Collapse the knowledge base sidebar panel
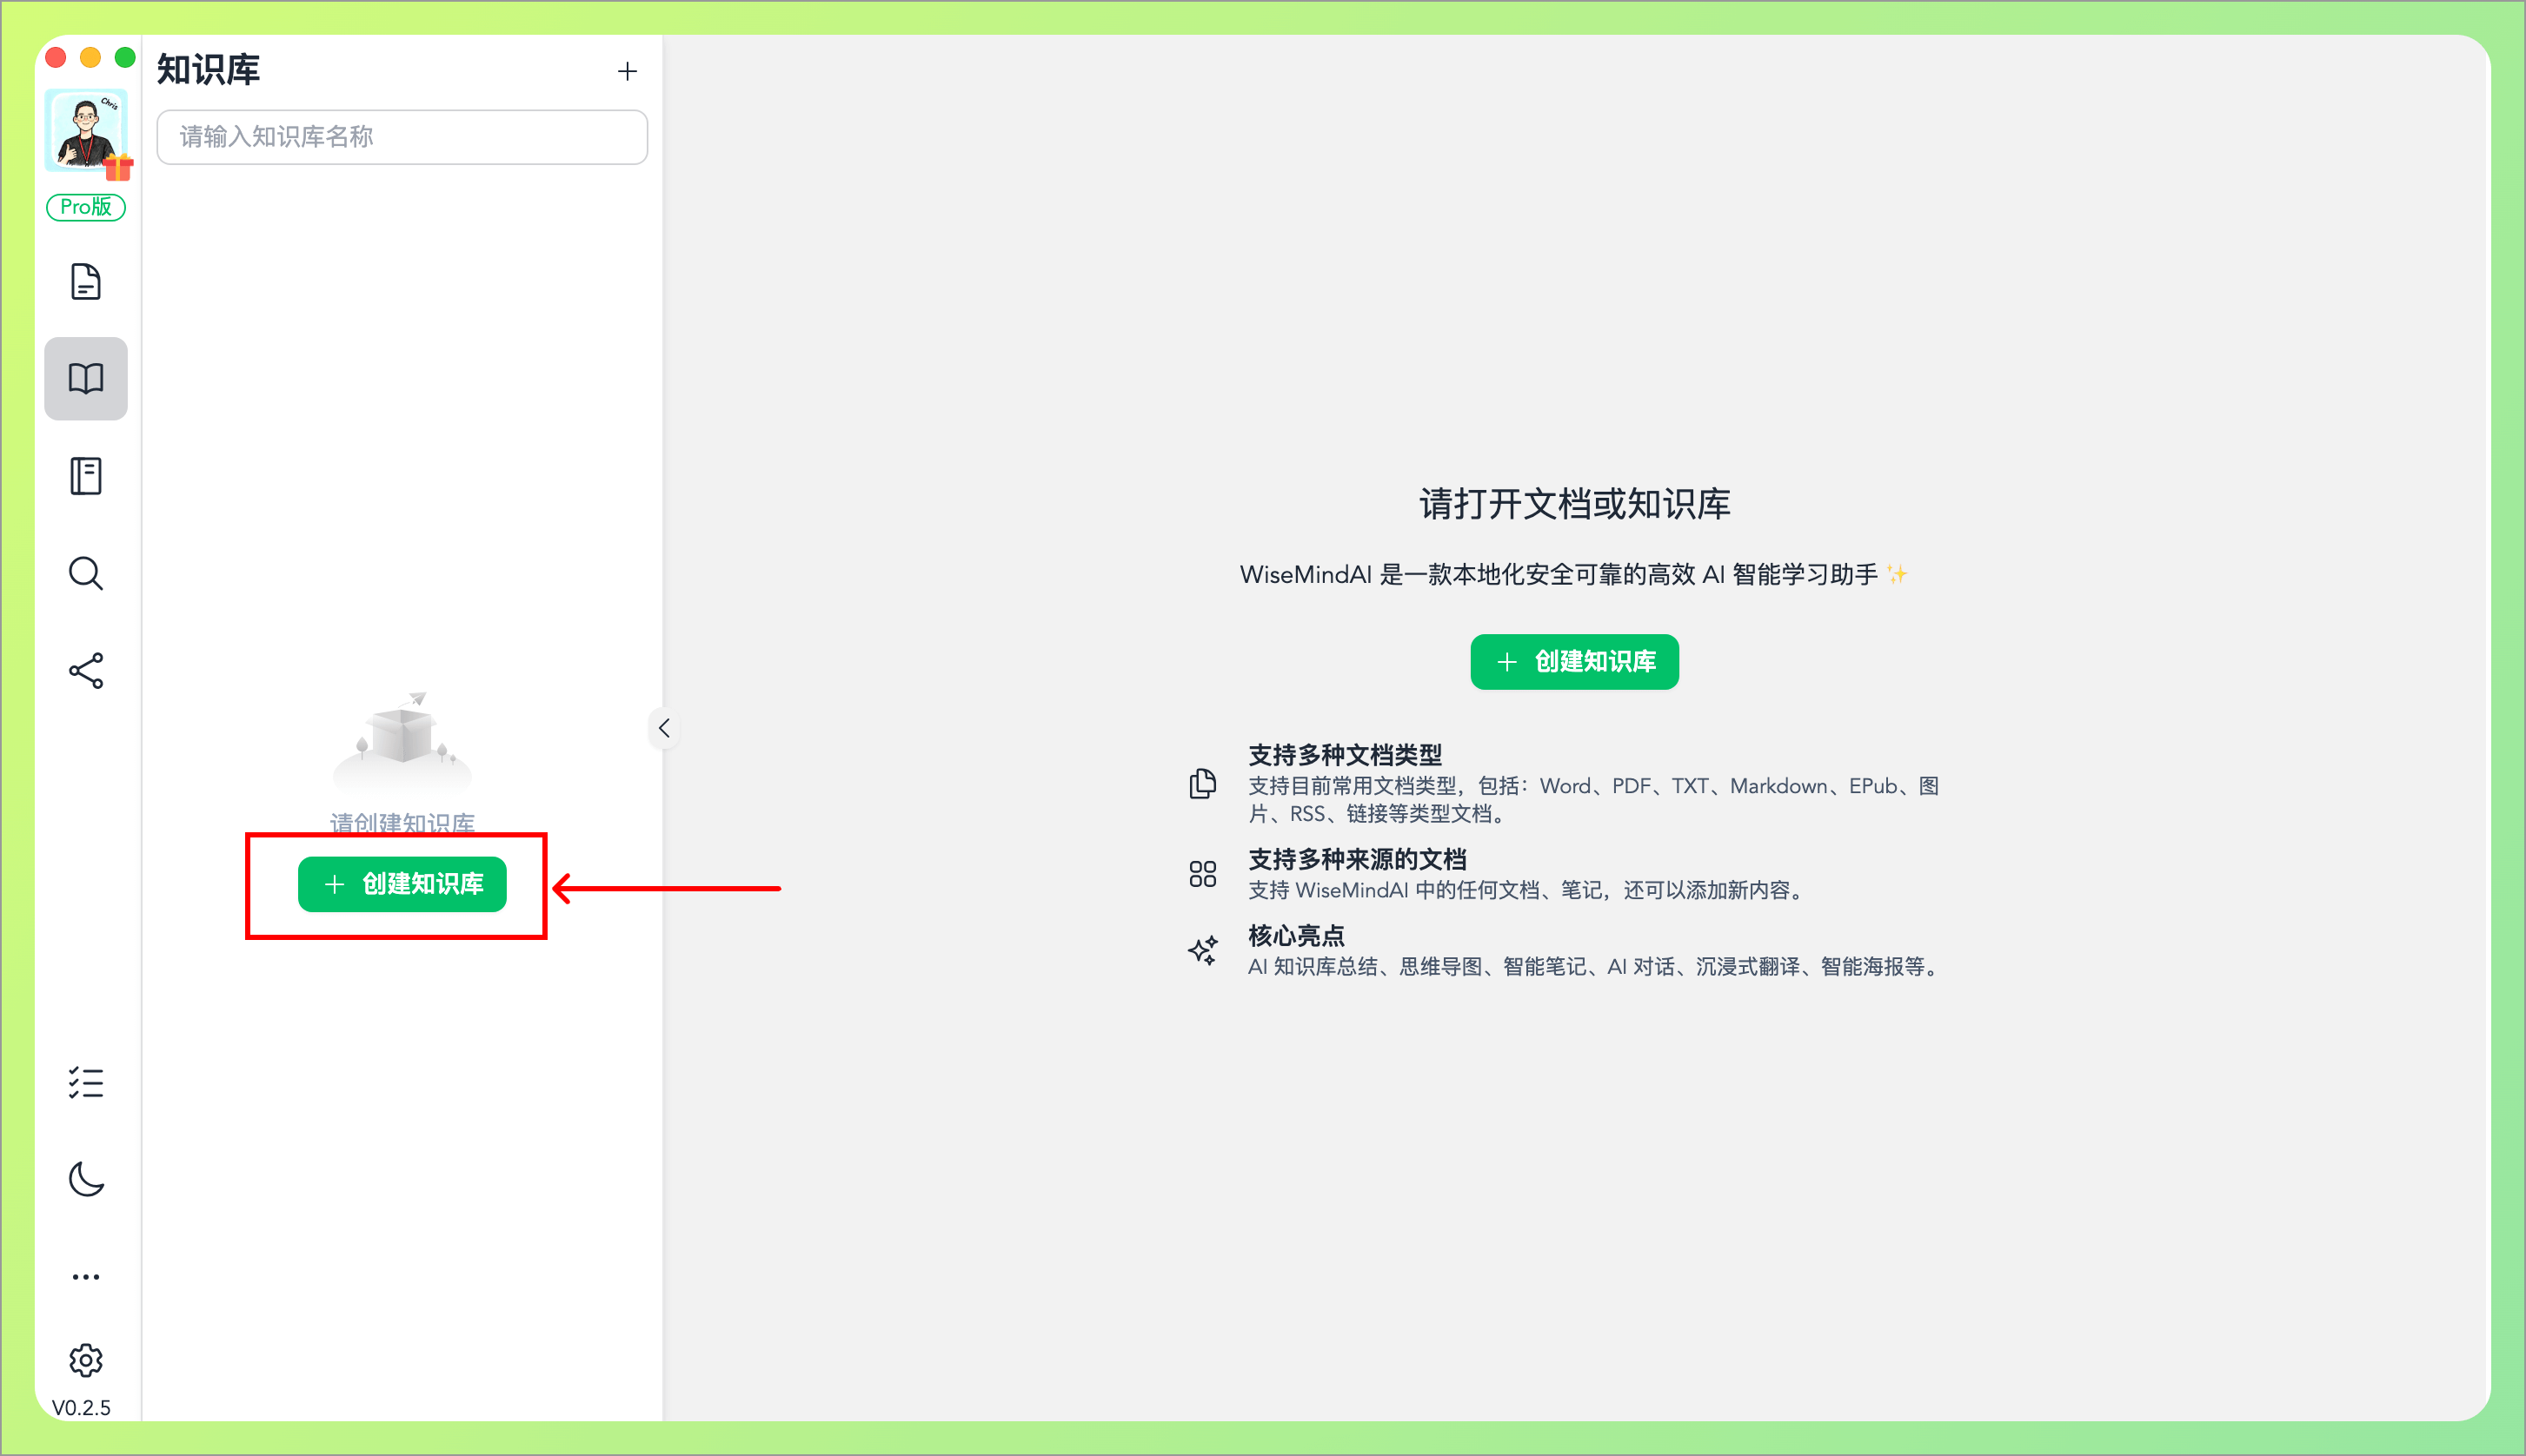Screen dimensions: 2526x1456 click(x=663, y=728)
